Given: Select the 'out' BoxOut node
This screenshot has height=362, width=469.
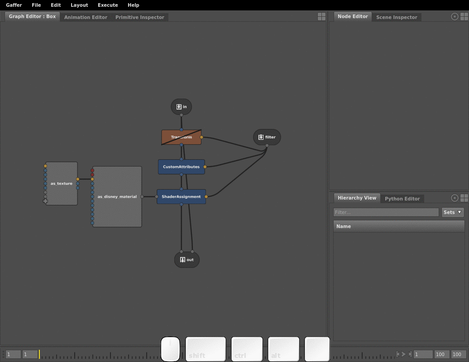Looking at the screenshot, I should click(187, 260).
